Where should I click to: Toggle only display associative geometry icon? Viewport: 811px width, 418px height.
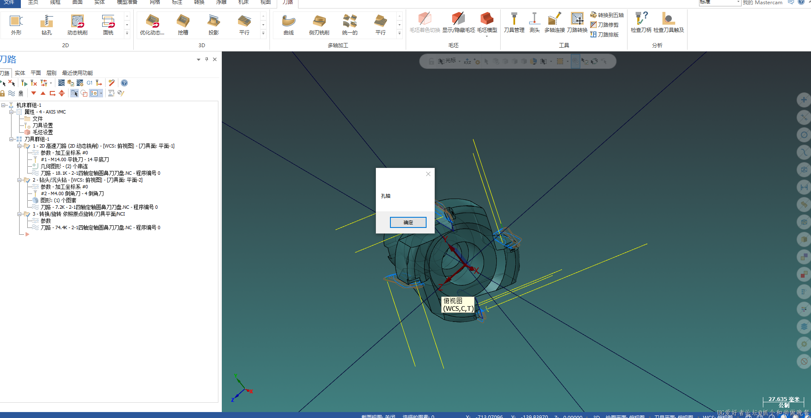click(x=84, y=93)
